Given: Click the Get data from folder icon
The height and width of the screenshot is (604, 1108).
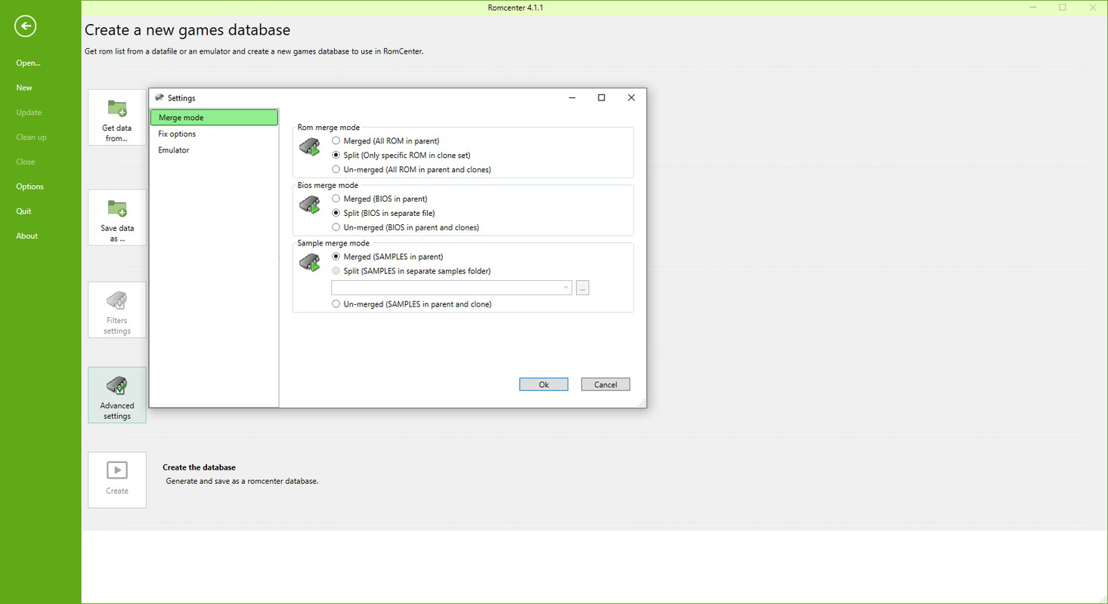Looking at the screenshot, I should click(x=117, y=108).
